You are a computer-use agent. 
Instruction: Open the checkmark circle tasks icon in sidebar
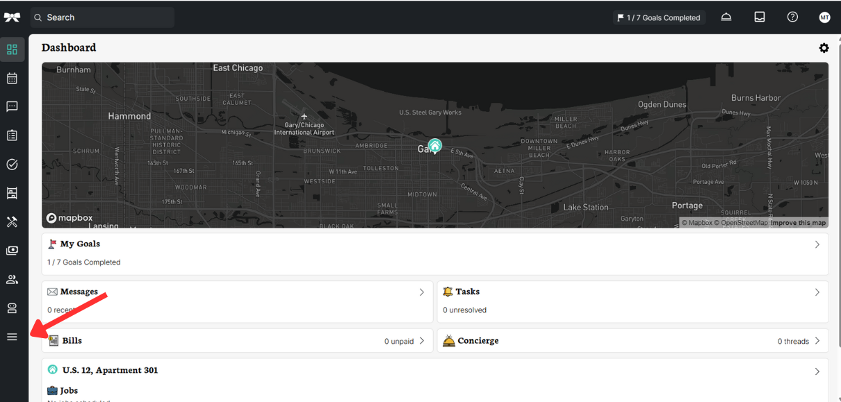12,165
